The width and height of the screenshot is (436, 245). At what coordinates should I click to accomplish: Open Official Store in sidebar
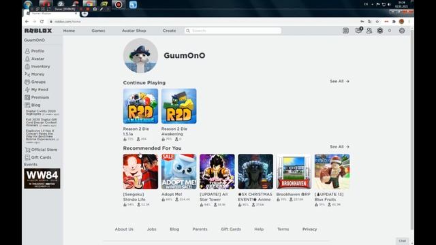pyautogui.click(x=41, y=150)
